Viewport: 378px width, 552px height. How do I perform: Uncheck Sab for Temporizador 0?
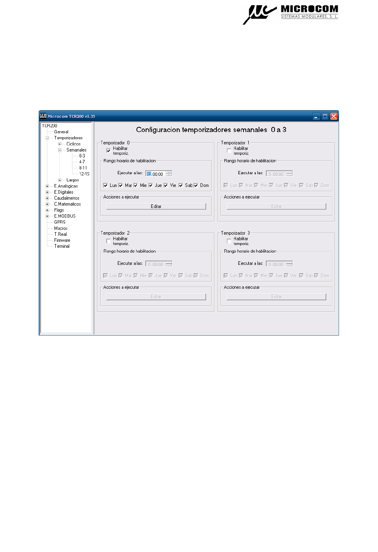[181, 185]
